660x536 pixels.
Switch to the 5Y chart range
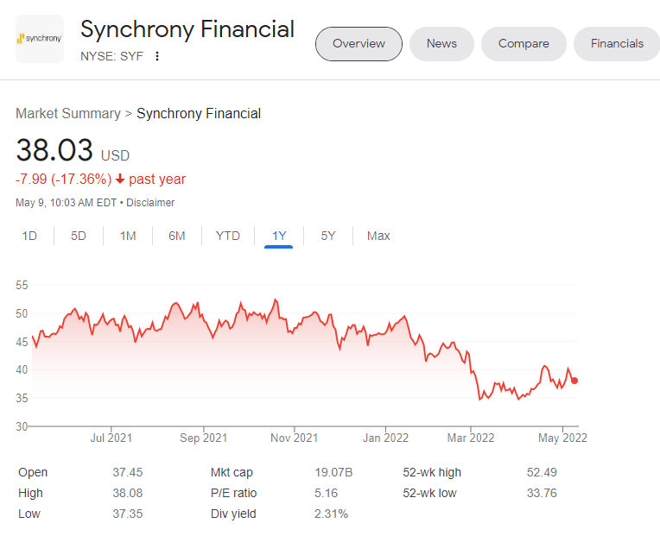(328, 236)
